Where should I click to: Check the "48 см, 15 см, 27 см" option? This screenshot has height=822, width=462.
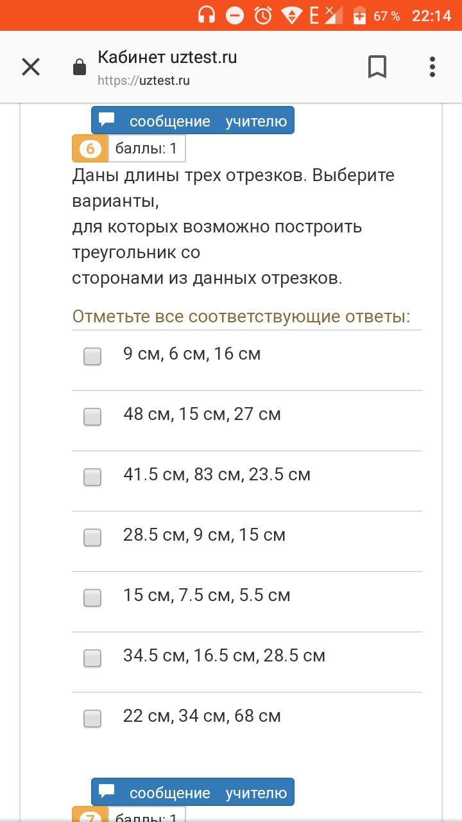pyautogui.click(x=92, y=417)
